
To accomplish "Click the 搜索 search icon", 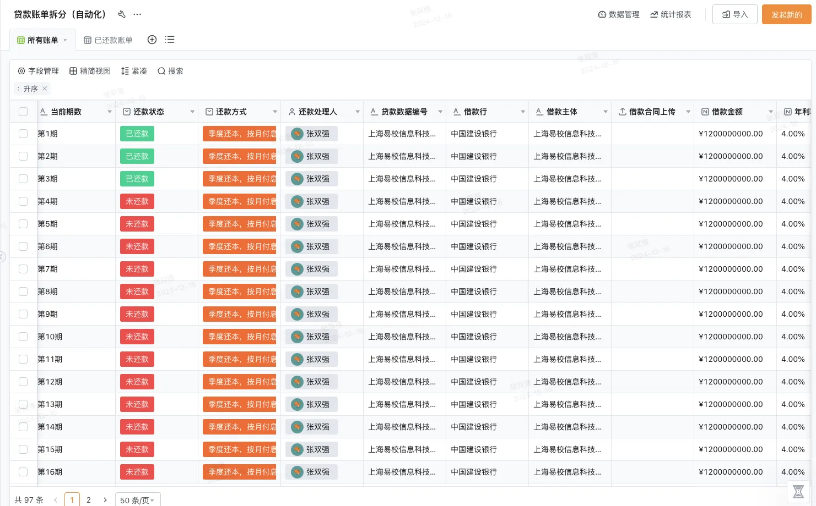I will click(170, 70).
